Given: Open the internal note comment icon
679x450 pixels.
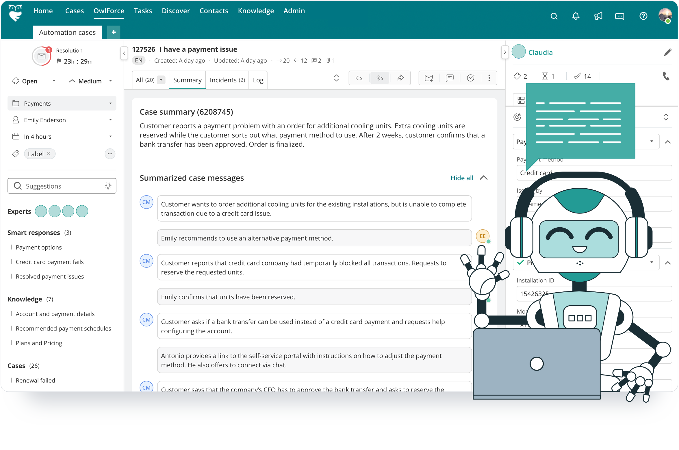Looking at the screenshot, I should click(x=450, y=78).
